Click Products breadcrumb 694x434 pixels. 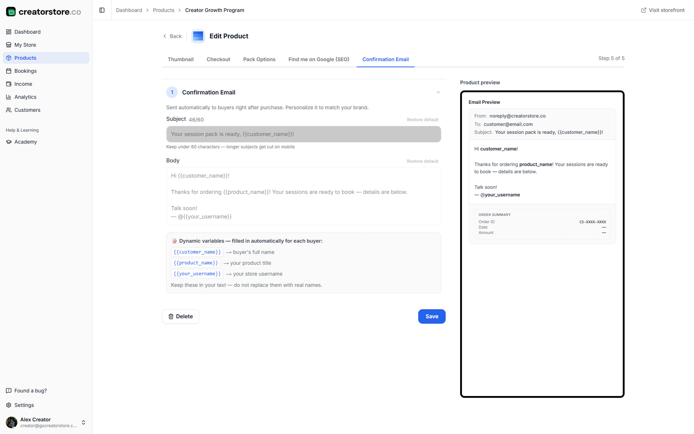point(163,10)
